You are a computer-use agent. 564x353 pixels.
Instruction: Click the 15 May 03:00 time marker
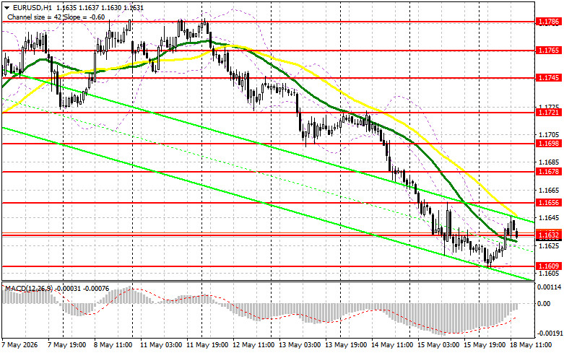(439, 345)
